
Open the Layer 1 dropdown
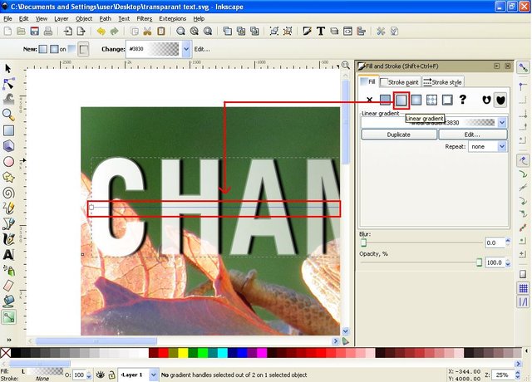click(x=153, y=375)
